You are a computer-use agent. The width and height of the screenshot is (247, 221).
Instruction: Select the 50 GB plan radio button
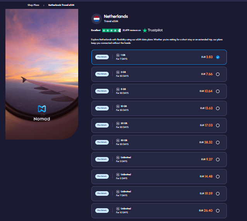218,142
